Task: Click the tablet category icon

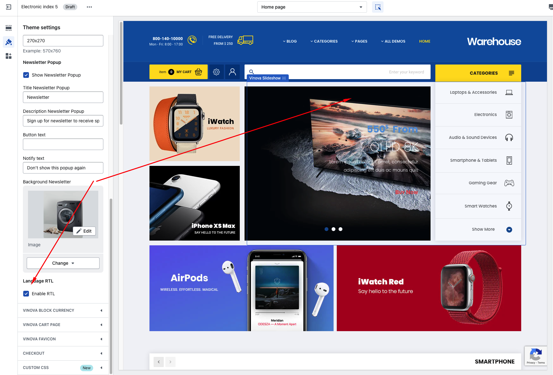Action: coord(509,160)
